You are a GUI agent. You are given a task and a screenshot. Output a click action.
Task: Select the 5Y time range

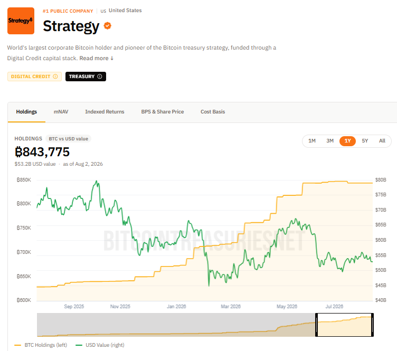click(x=365, y=141)
